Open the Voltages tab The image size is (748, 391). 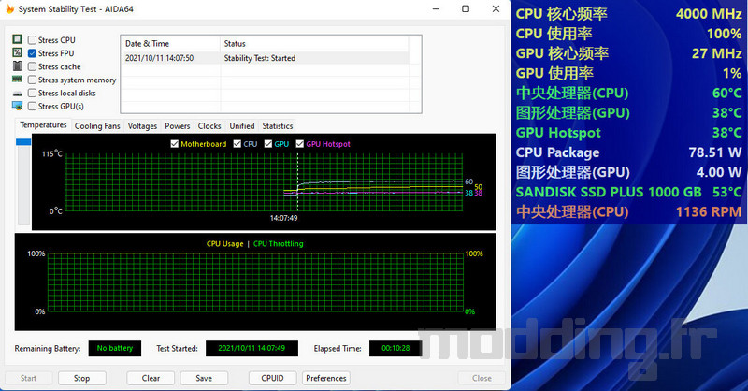[x=142, y=126]
